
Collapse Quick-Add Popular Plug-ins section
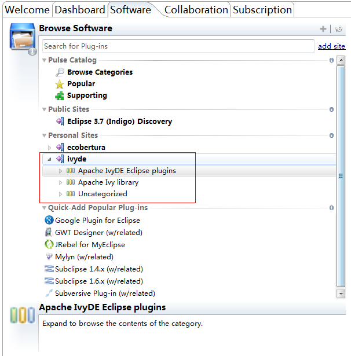[x=45, y=208]
